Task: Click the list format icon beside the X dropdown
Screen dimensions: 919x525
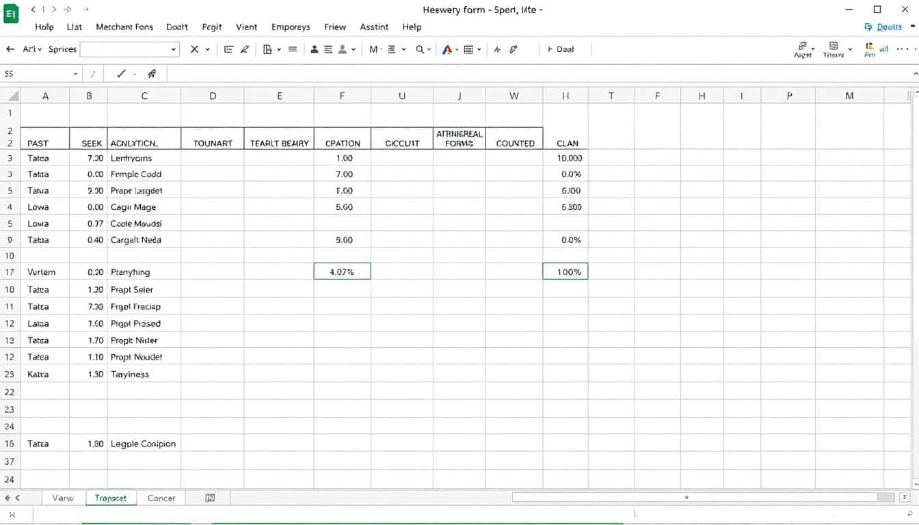Action: 229,49
